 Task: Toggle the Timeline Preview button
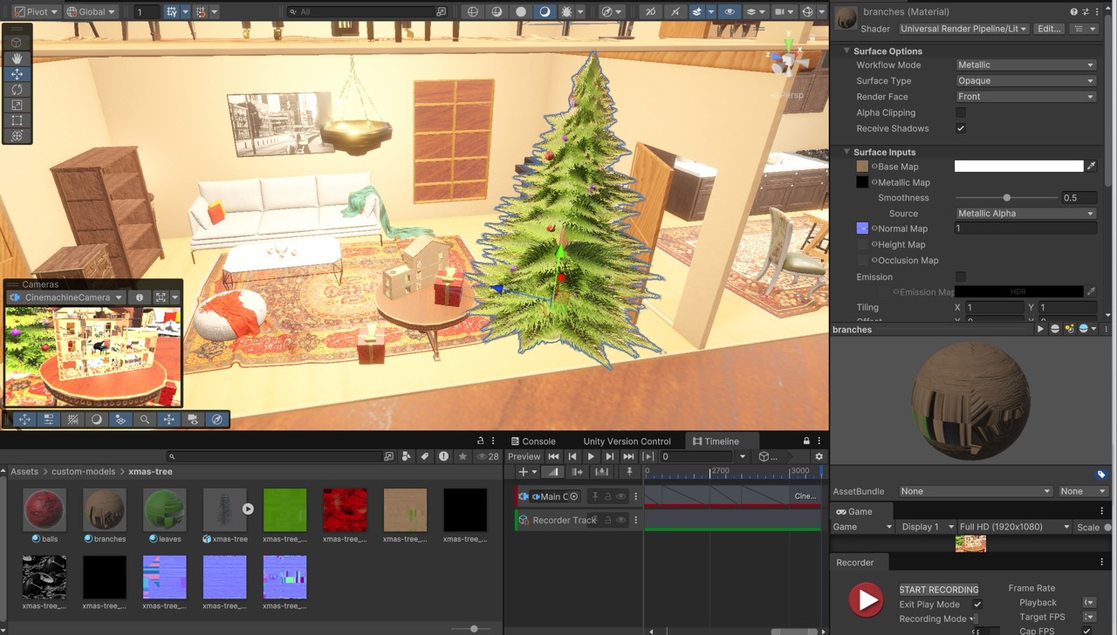tap(524, 456)
